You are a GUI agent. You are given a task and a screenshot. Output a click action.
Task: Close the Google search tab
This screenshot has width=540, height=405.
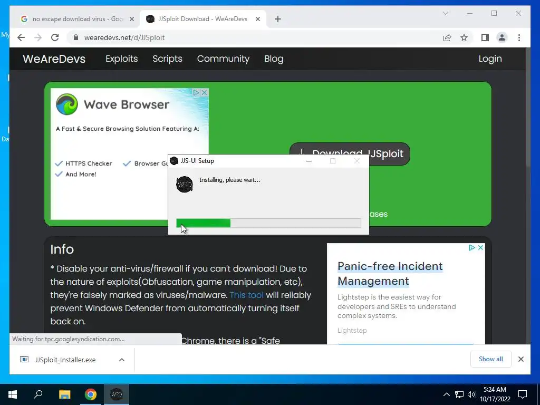(x=131, y=19)
